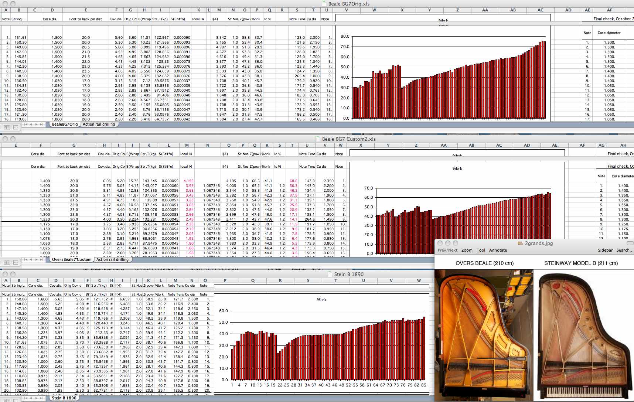This screenshot has height=402, width=634.
Task: Select column AC header in Beale BG7Orig window
Action: [x=540, y=10]
